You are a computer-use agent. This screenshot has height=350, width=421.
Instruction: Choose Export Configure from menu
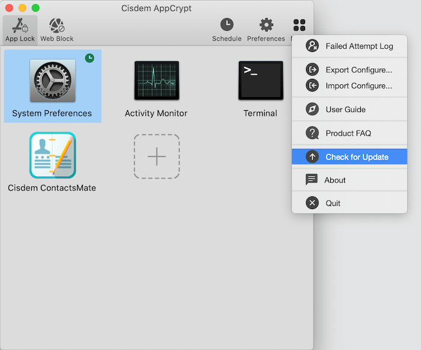pyautogui.click(x=358, y=70)
